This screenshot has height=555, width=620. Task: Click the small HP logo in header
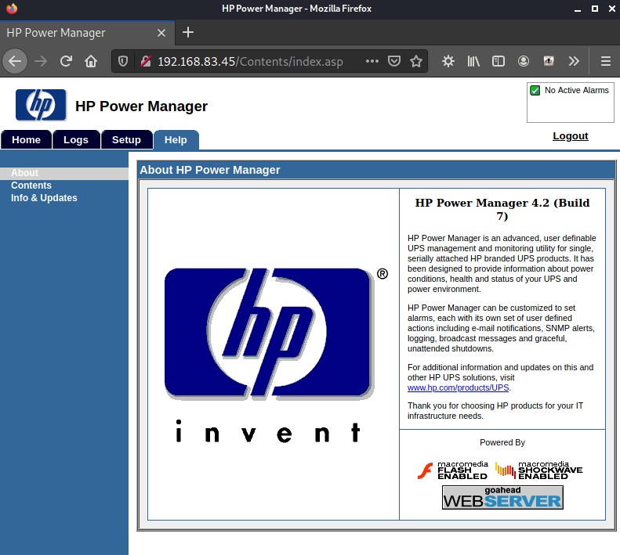[41, 105]
